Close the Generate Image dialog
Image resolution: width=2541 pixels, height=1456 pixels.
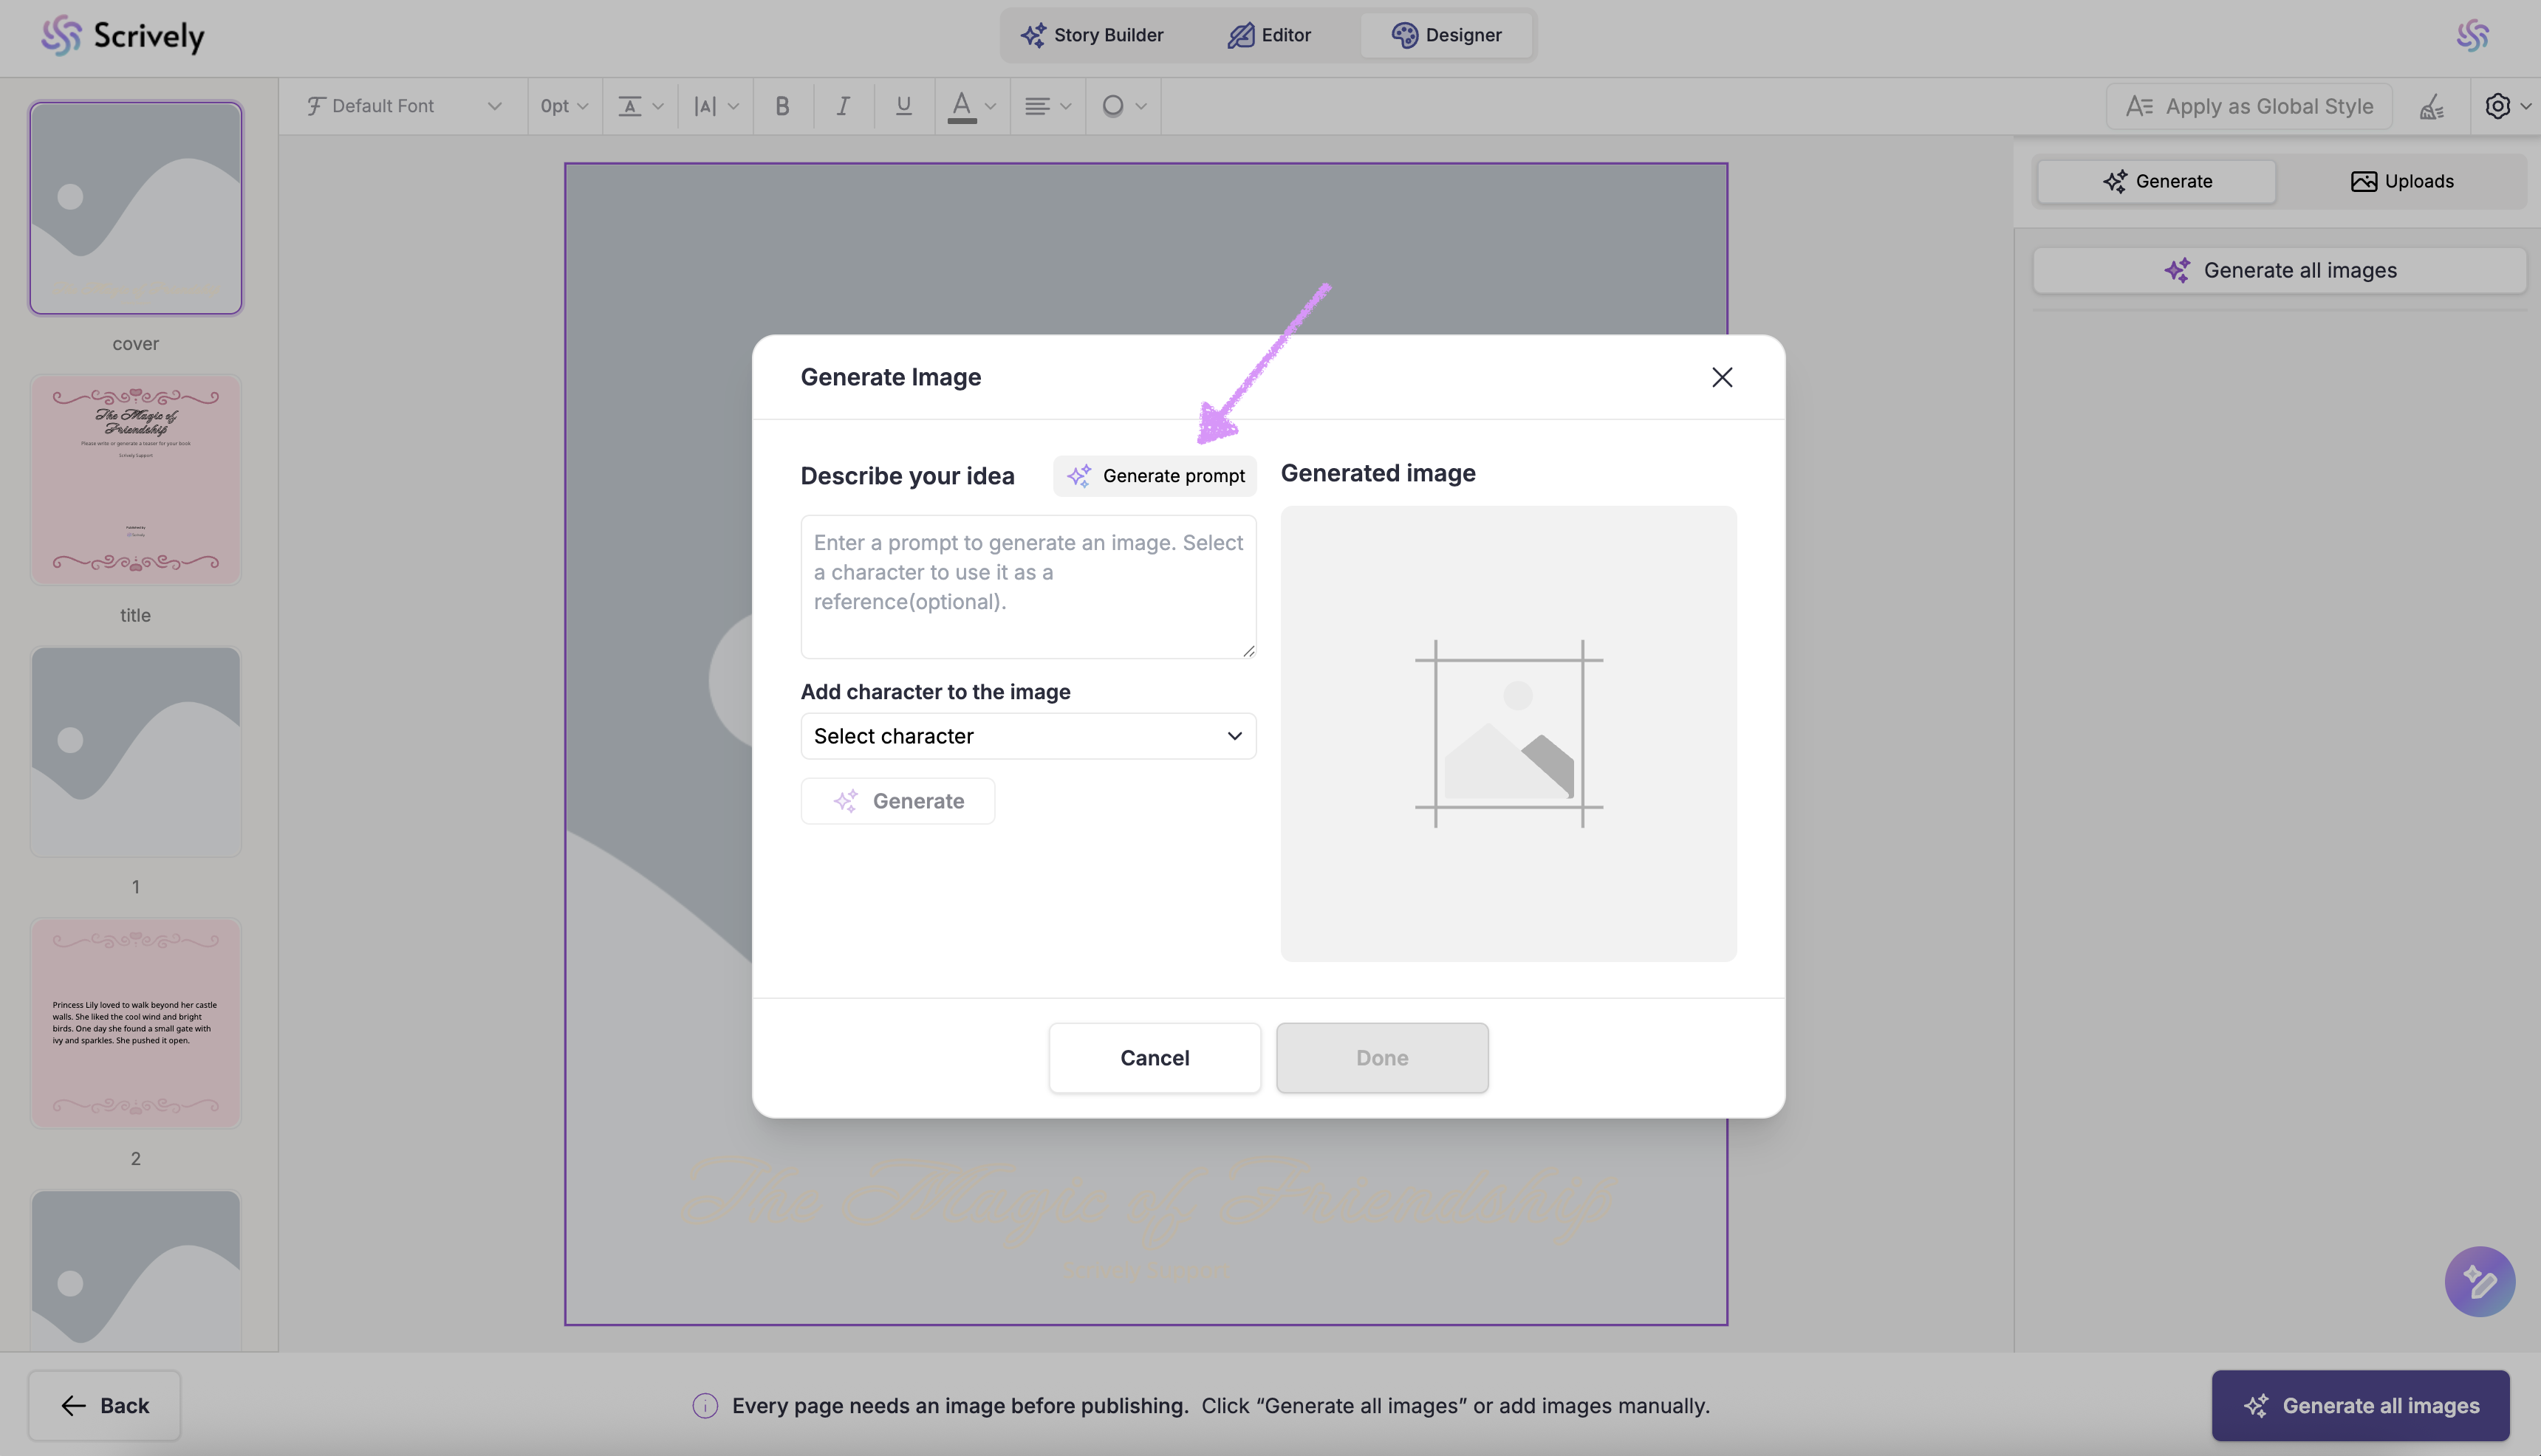click(1722, 377)
